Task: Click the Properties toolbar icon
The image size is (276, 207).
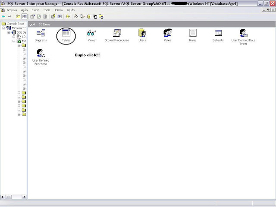Action: pyautogui.click(x=32, y=16)
